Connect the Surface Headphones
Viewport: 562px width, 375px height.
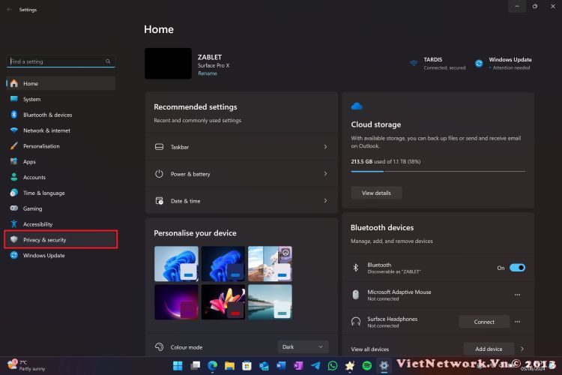[x=484, y=322]
